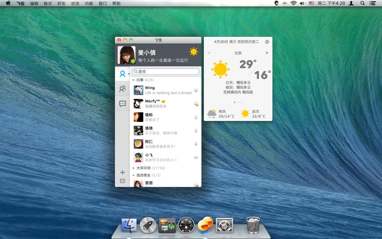Switch to the groups sidebar icon
This screenshot has height=239, width=382.
tap(122, 88)
